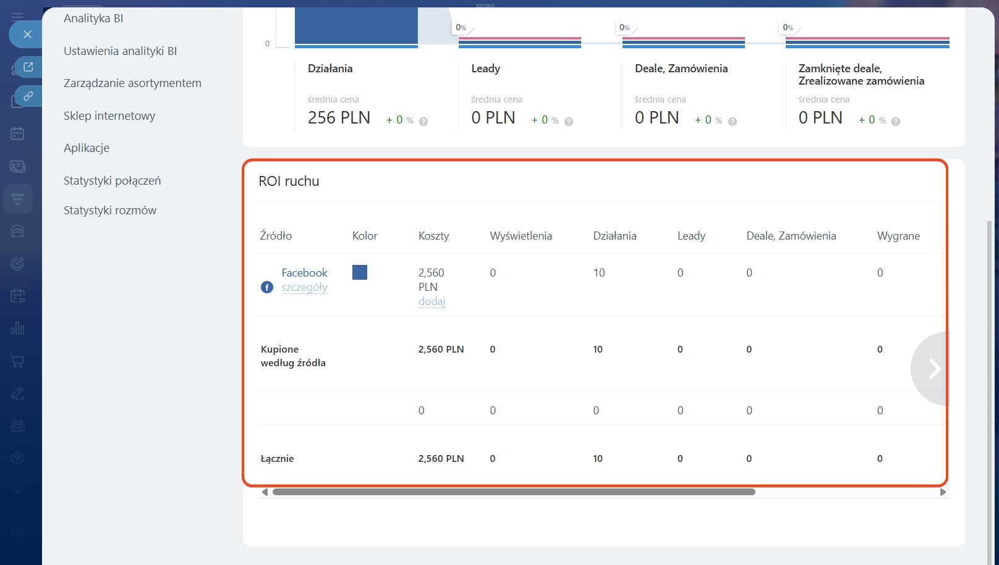
Task: Copy link using chain icon
Action: point(28,96)
